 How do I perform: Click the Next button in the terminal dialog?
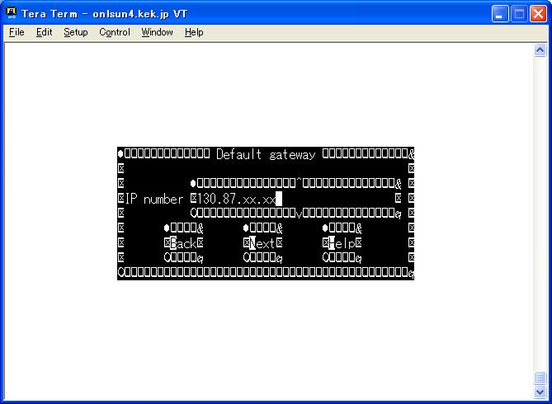(x=262, y=243)
